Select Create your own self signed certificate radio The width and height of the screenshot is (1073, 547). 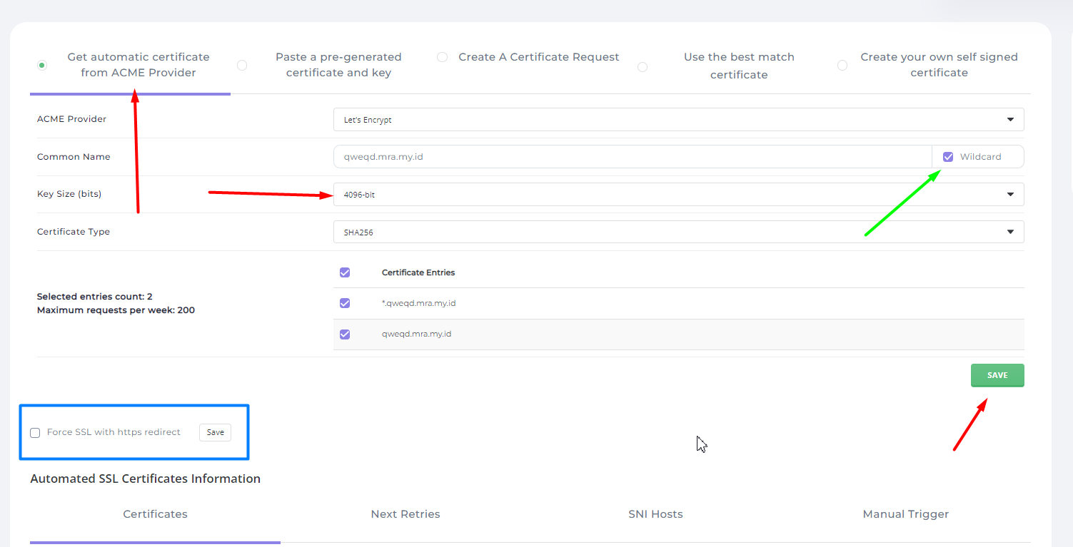coord(842,66)
